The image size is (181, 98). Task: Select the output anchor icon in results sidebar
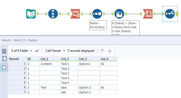[x=4, y=68]
